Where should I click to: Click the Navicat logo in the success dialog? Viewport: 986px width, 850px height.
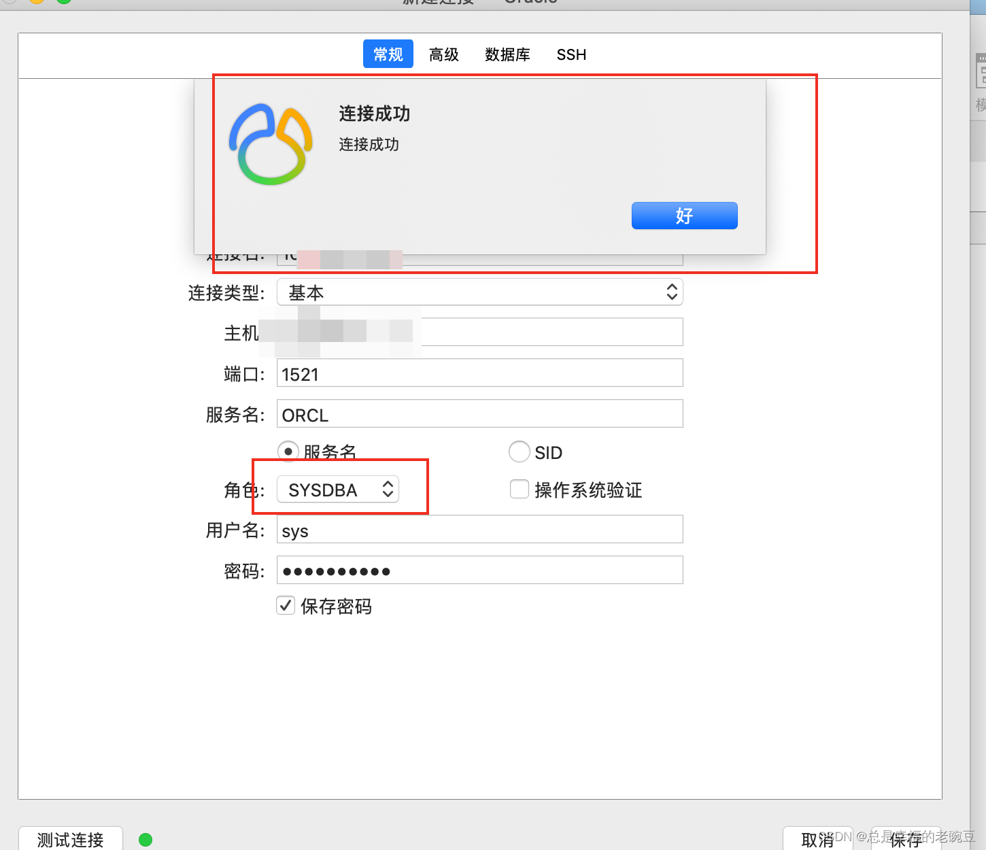(x=270, y=143)
